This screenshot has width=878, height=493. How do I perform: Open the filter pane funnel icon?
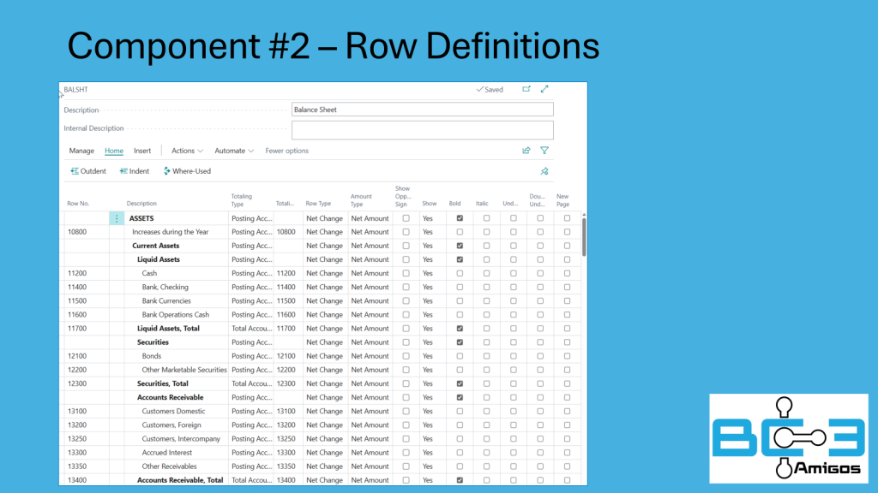[544, 151]
